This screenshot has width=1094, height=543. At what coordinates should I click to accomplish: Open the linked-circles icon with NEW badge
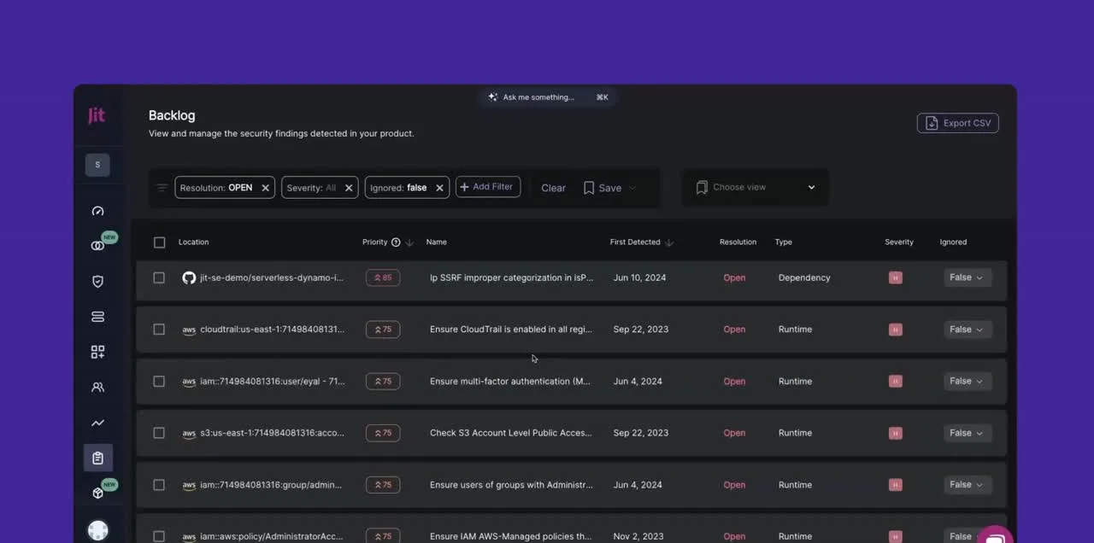tap(97, 246)
